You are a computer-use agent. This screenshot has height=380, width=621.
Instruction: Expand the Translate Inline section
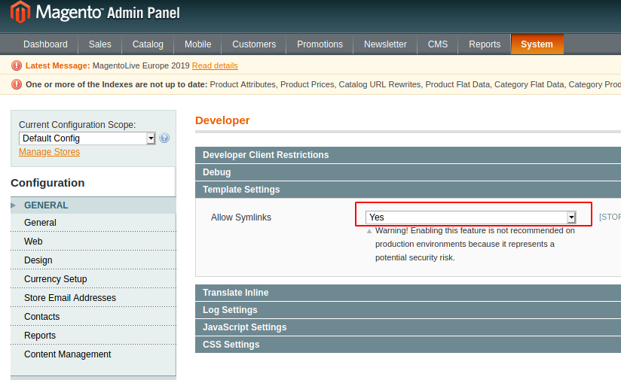(408, 293)
